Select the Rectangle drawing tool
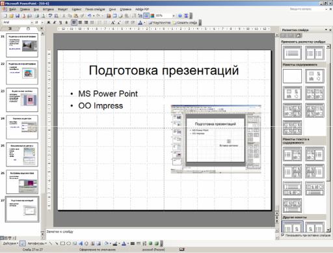 (x=62, y=243)
